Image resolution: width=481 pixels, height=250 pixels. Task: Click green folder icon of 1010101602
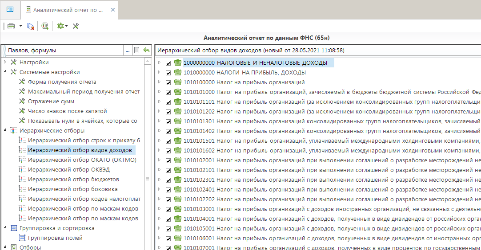tap(178, 150)
